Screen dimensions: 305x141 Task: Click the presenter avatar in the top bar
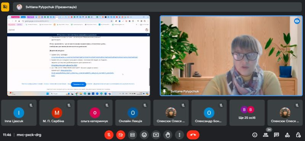coord(19,7)
